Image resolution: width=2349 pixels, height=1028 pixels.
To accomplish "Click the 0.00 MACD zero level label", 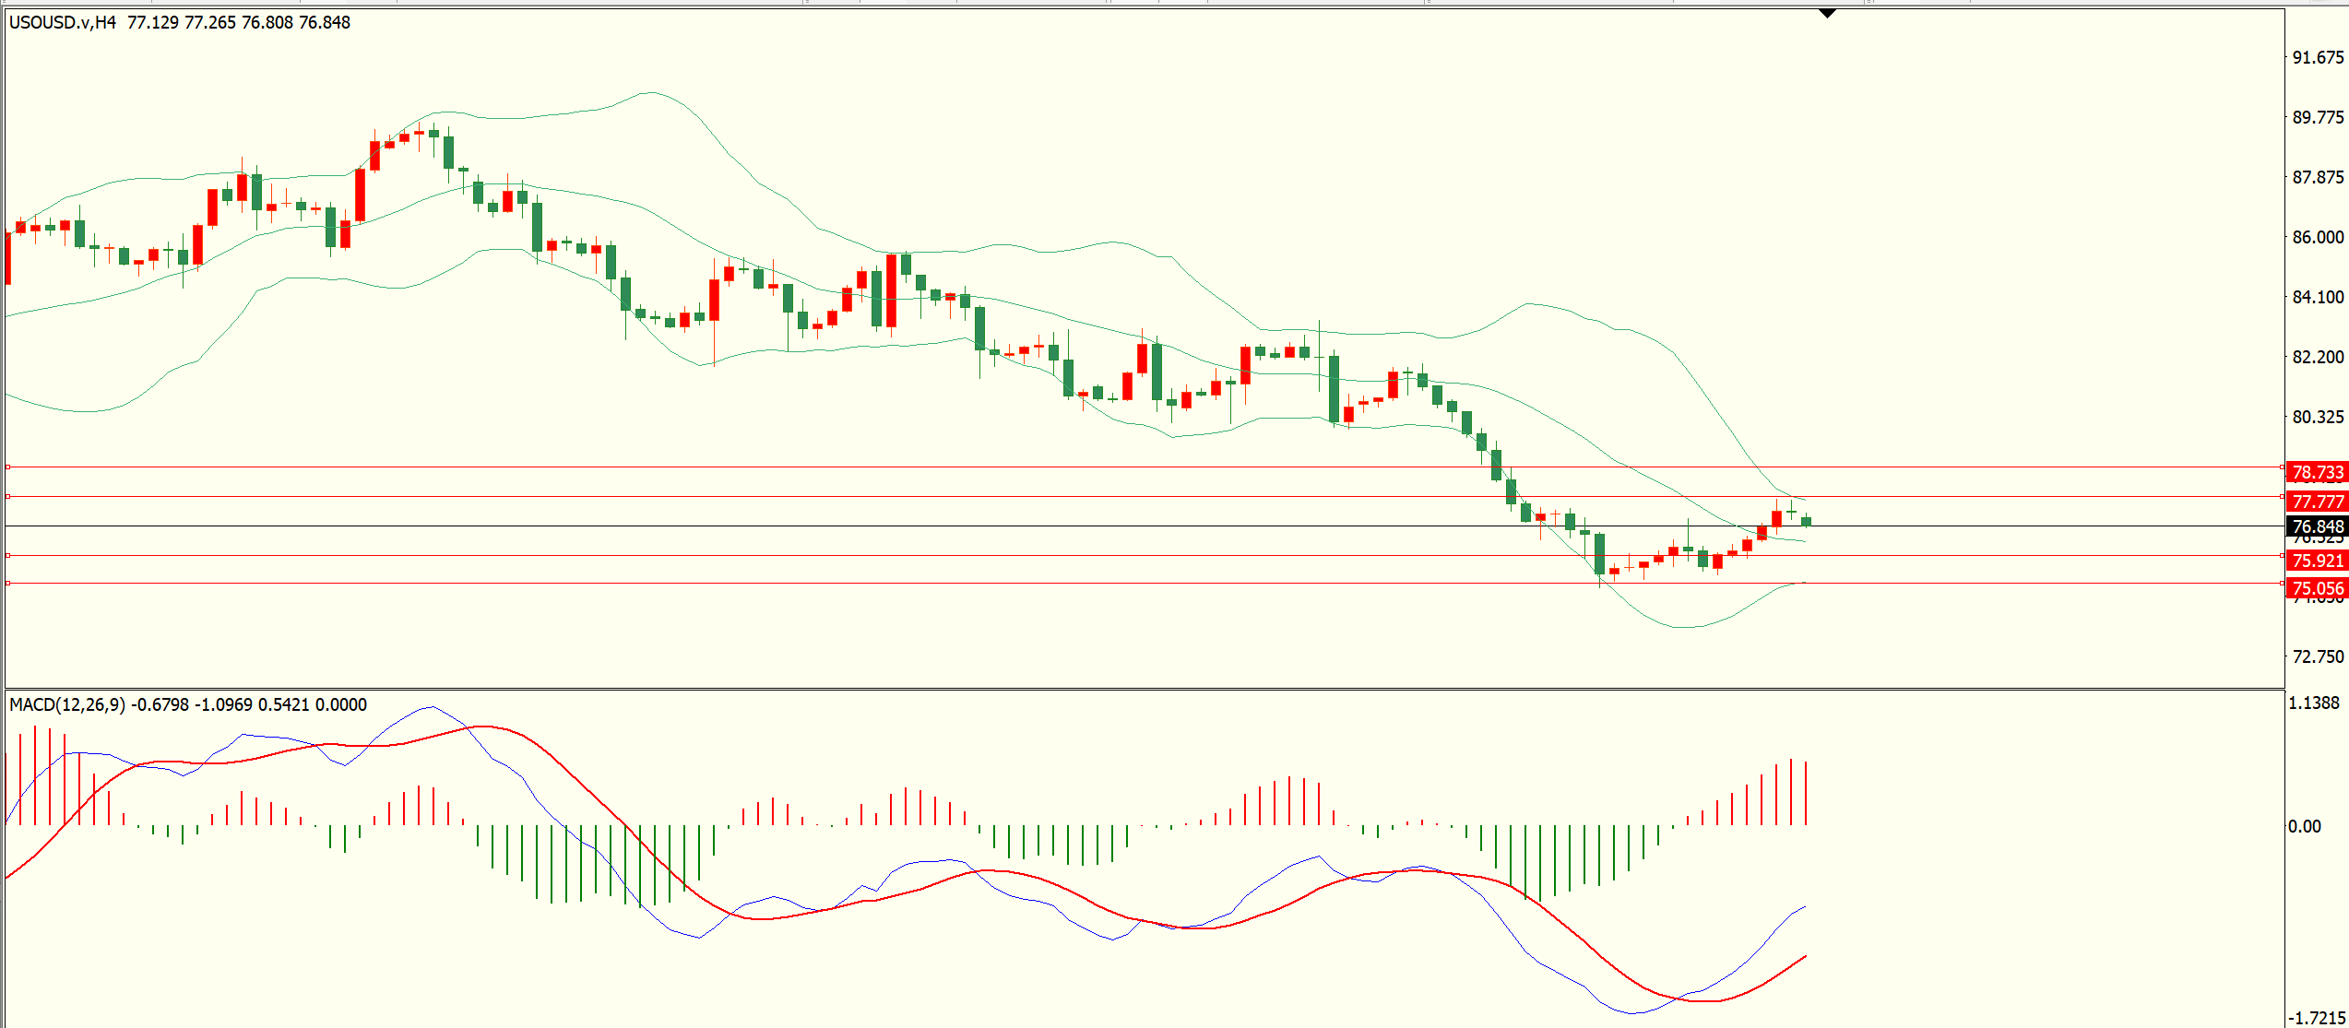I will [x=2305, y=826].
